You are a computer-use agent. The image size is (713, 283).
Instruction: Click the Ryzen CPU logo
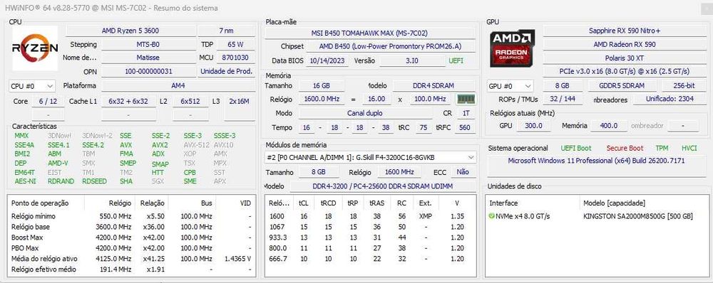click(x=35, y=48)
